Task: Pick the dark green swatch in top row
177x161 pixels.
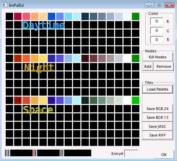Action: click(x=136, y=16)
